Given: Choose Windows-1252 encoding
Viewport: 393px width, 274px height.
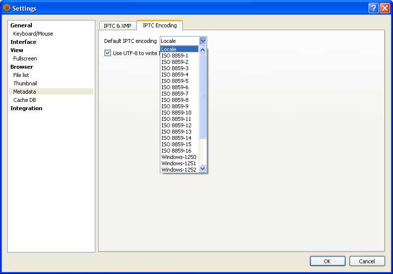Looking at the screenshot, I should 179,170.
